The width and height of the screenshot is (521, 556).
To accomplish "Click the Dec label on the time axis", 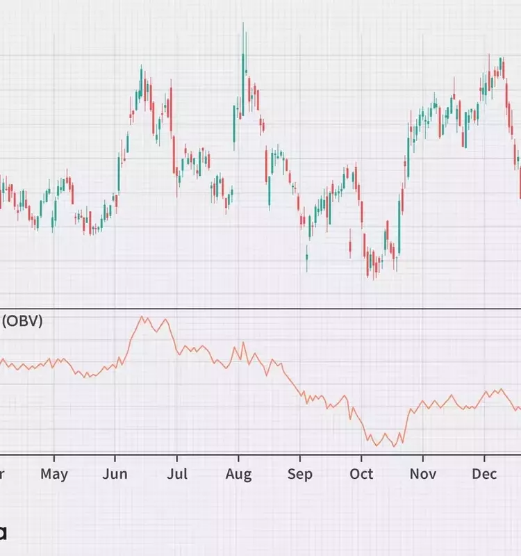I will pyautogui.click(x=484, y=474).
